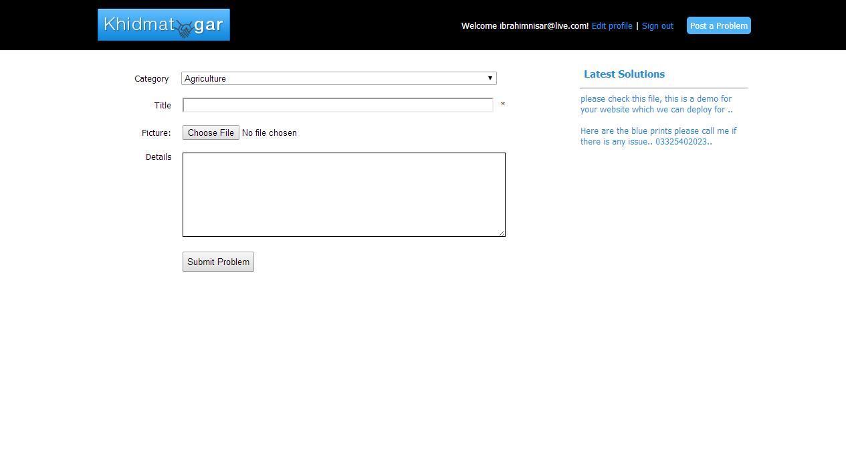The image size is (846, 451).
Task: Click the Khidmatgar logo
Action: pyautogui.click(x=164, y=25)
